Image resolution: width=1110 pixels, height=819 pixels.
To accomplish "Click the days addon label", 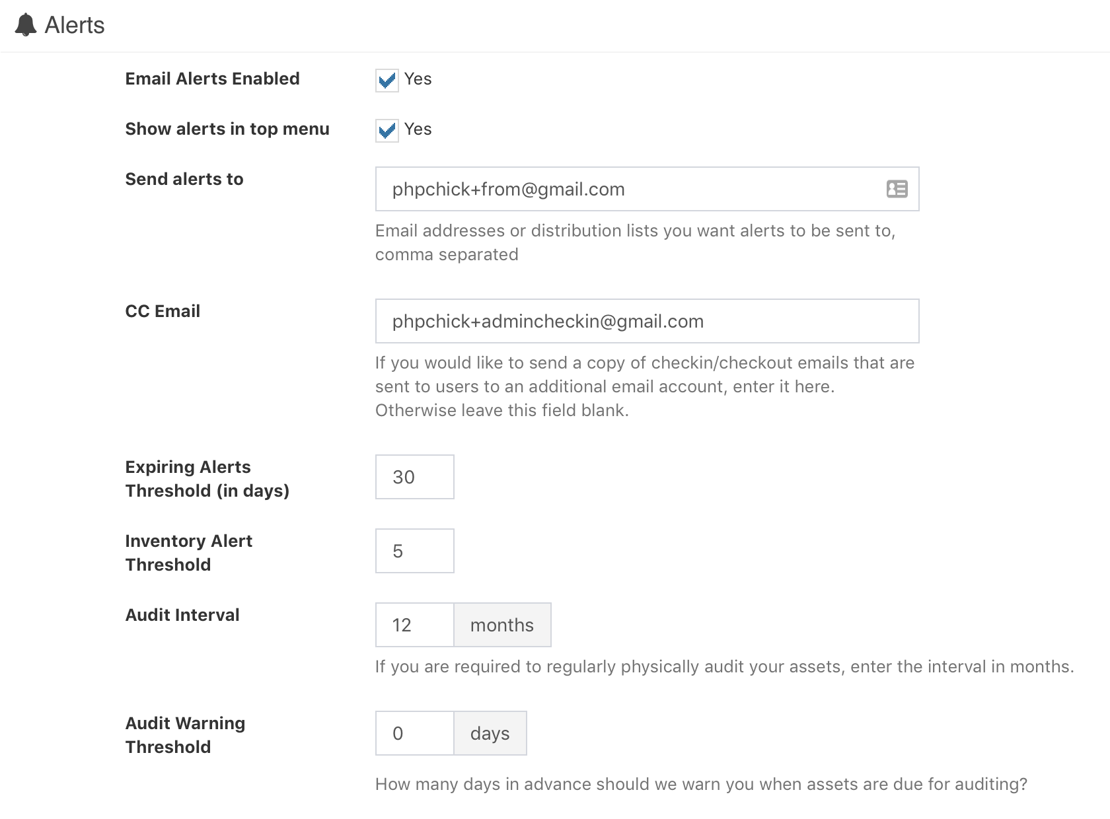I will (x=490, y=733).
